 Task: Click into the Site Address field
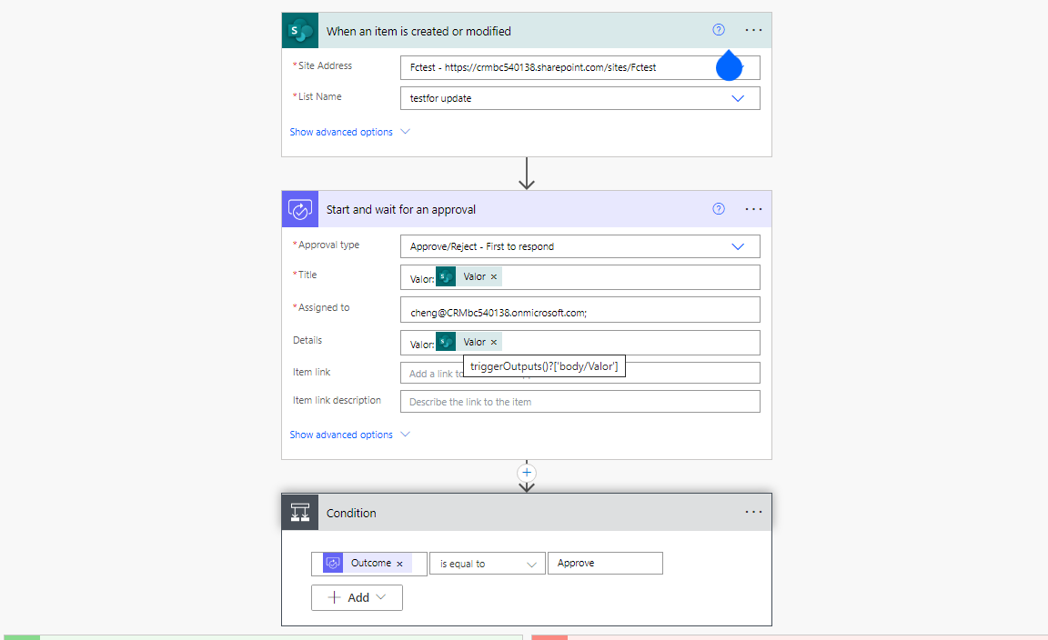click(x=580, y=67)
